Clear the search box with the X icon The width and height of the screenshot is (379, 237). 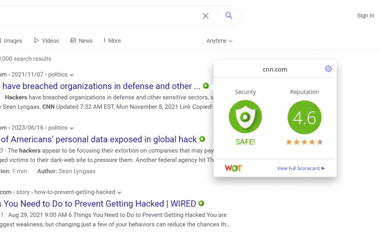click(206, 16)
